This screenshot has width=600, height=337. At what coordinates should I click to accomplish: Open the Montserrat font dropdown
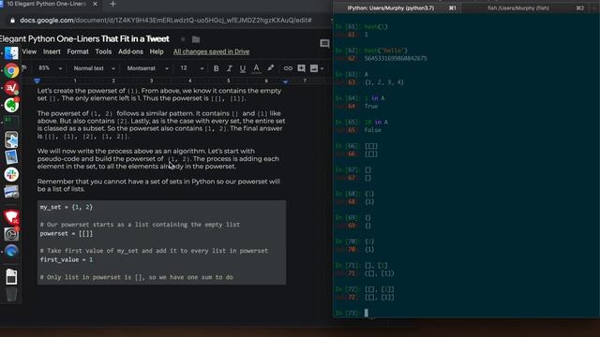148,68
